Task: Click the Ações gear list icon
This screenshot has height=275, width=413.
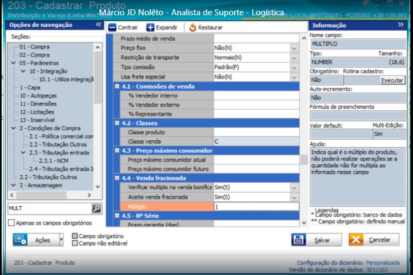Action: [x=20, y=240]
